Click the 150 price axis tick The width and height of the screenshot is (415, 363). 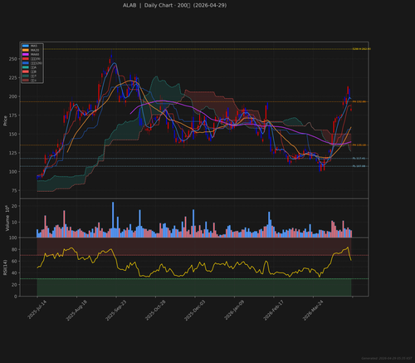[x=12, y=134]
